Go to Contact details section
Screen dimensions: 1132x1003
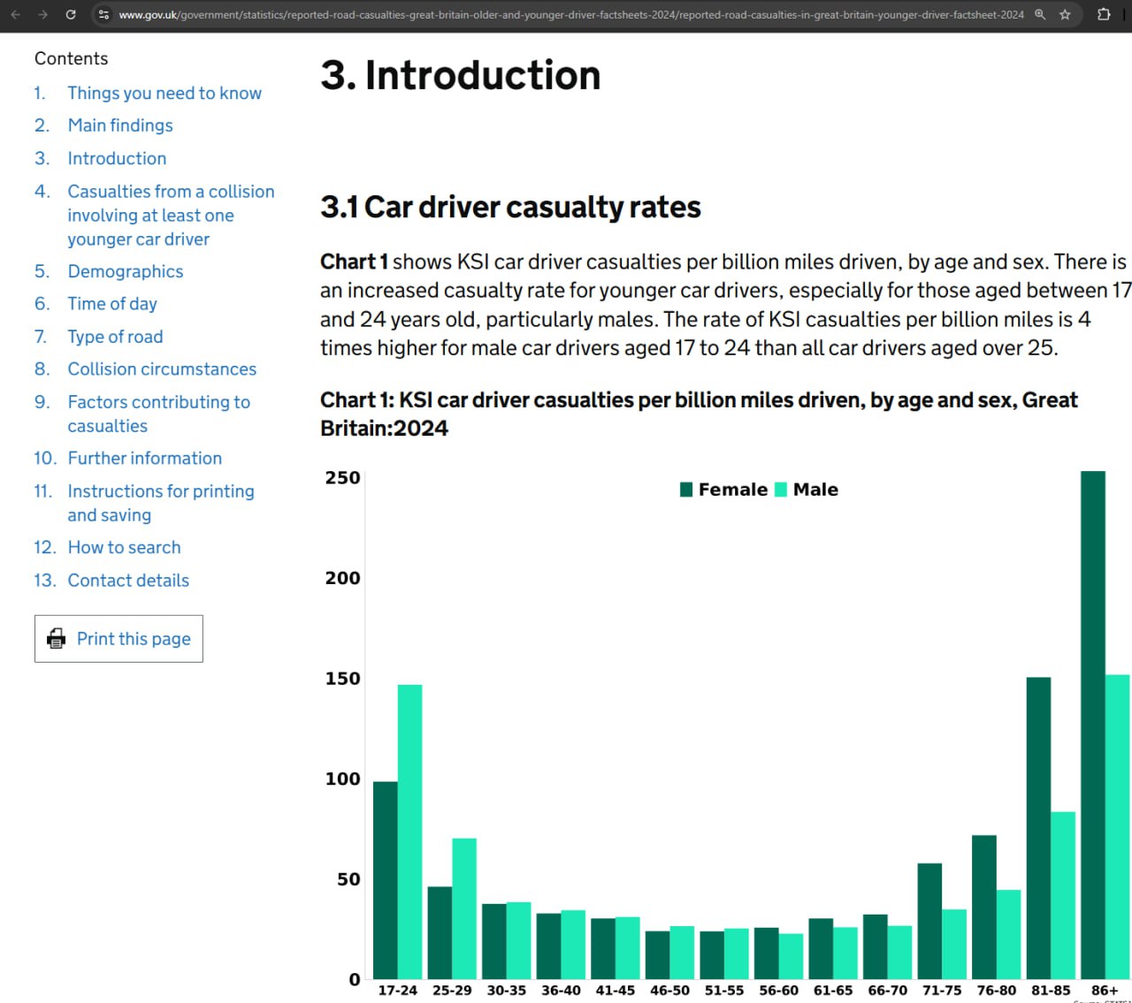[128, 581]
